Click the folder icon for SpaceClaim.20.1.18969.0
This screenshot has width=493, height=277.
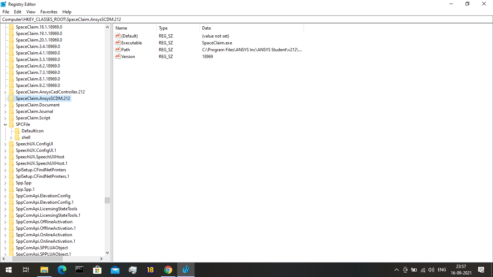click(11, 40)
